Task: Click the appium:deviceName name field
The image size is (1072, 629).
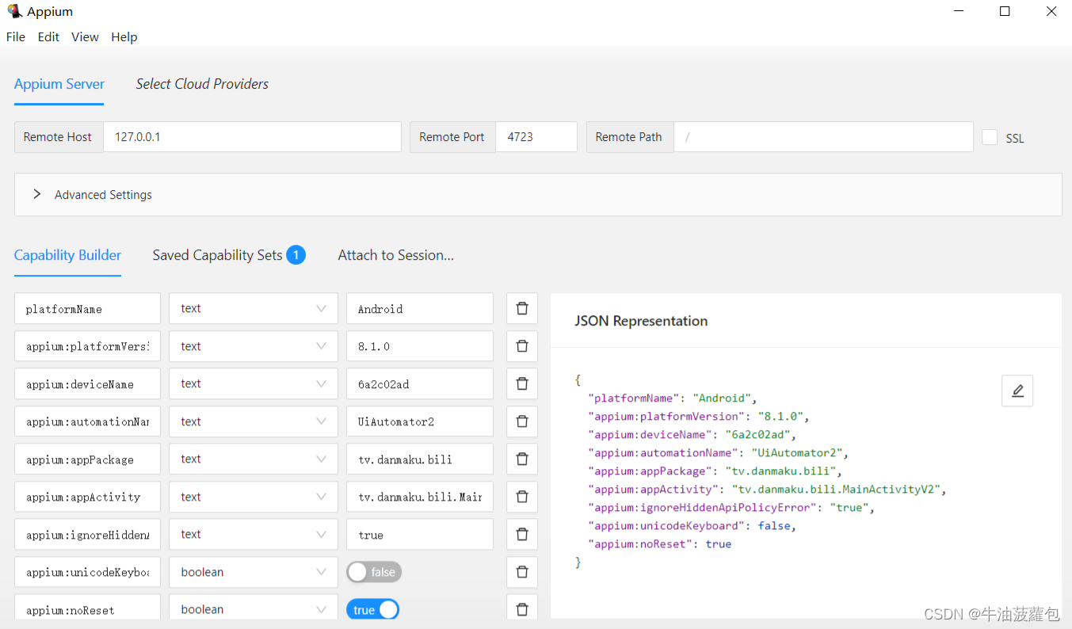Action: [87, 383]
